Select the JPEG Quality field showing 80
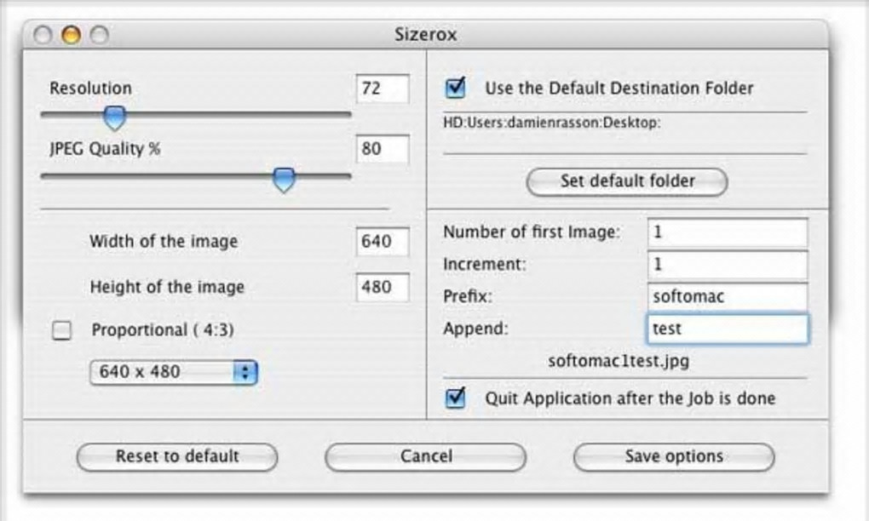This screenshot has width=869, height=521. (383, 149)
